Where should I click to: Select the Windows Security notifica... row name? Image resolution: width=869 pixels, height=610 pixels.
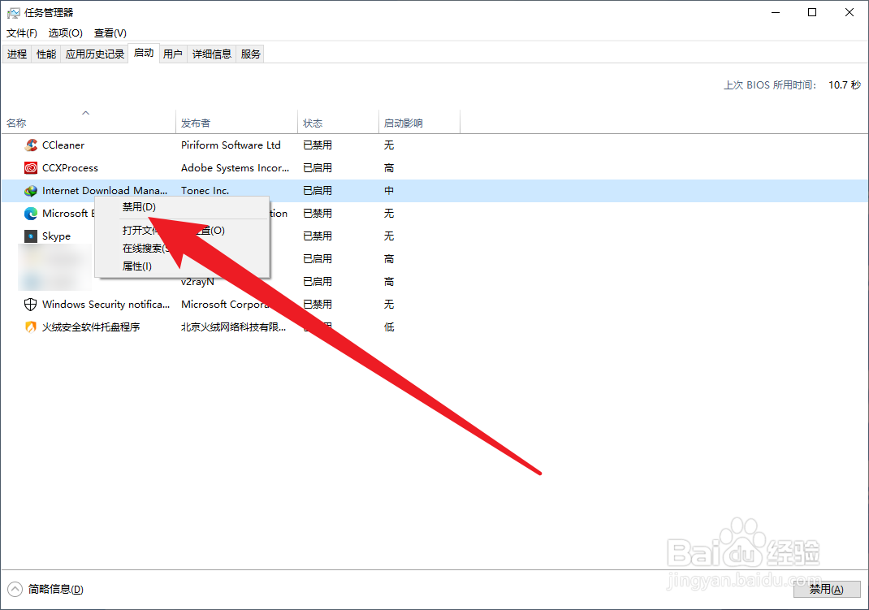tap(106, 304)
